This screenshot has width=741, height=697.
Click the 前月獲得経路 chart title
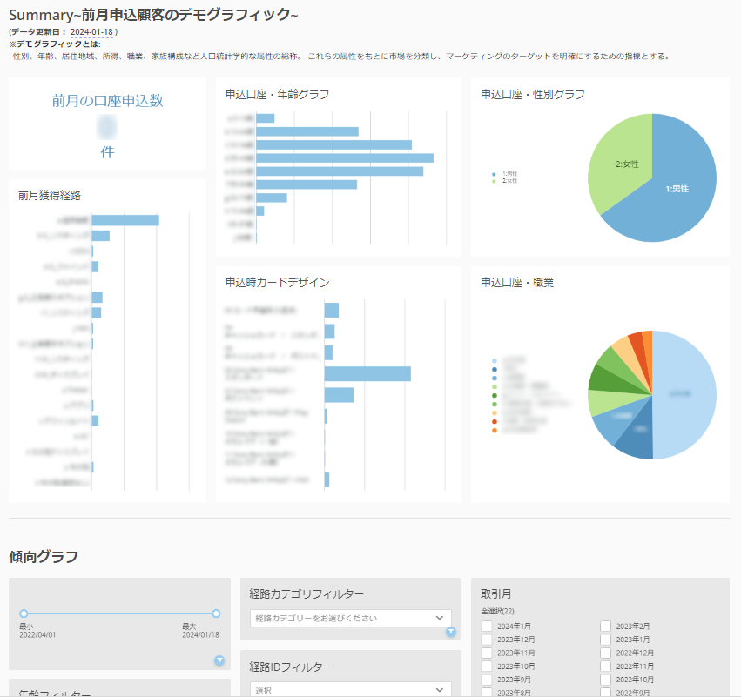[50, 195]
